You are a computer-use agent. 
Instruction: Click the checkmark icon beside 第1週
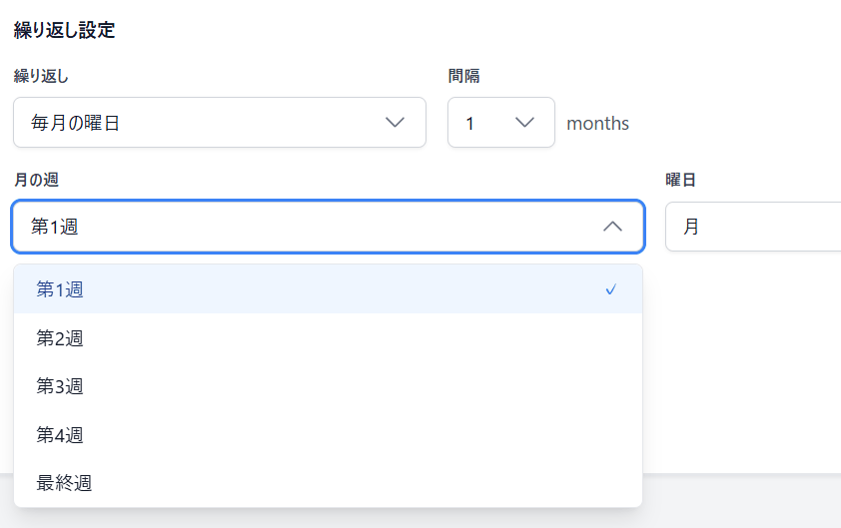[x=611, y=289]
